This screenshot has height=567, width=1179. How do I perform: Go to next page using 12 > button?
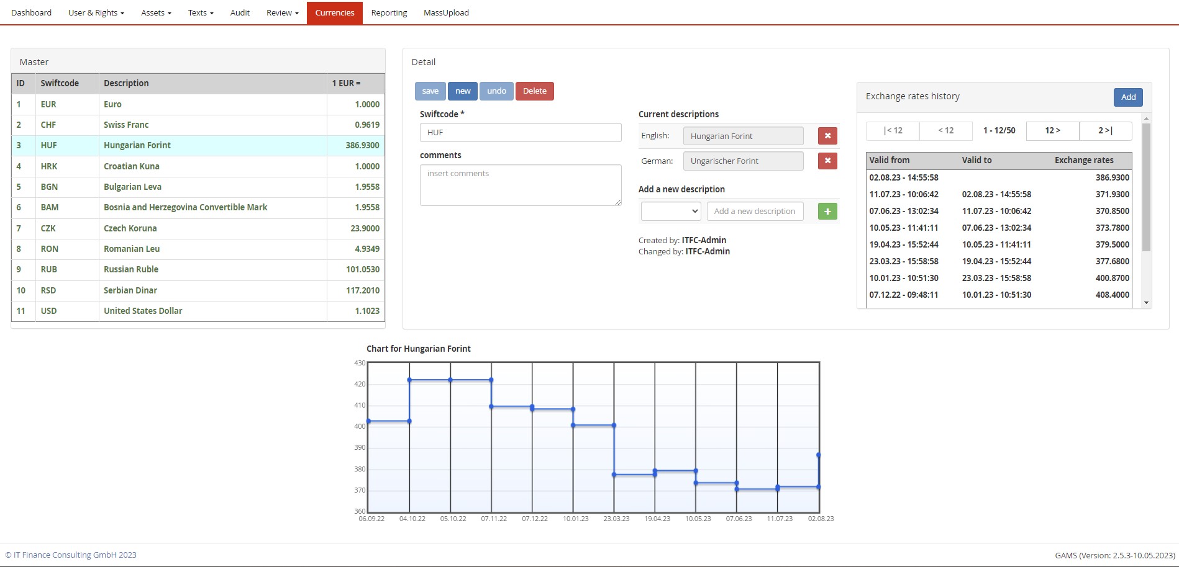point(1052,131)
